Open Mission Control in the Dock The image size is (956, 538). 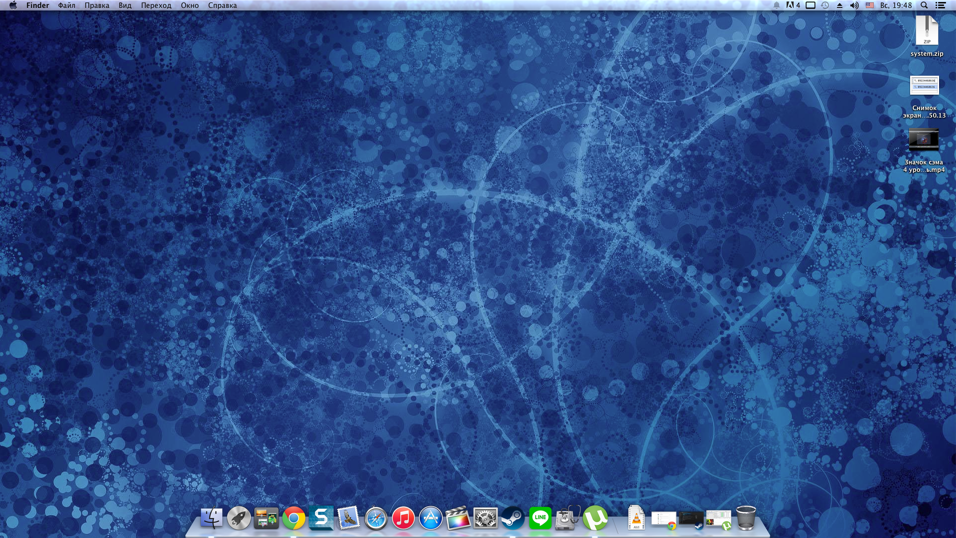point(266,518)
